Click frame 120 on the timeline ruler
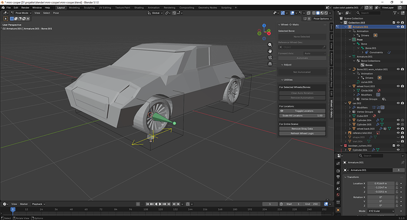Viewport: 407px width, 220px height. pos(160,209)
